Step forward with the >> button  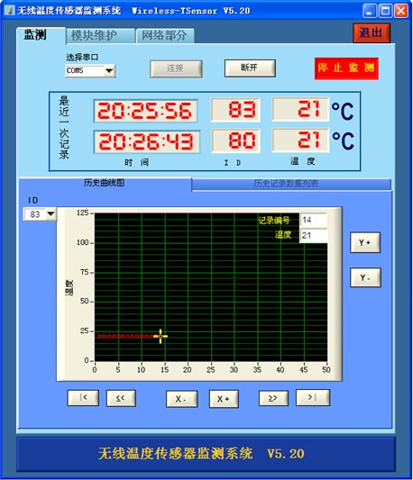[273, 398]
